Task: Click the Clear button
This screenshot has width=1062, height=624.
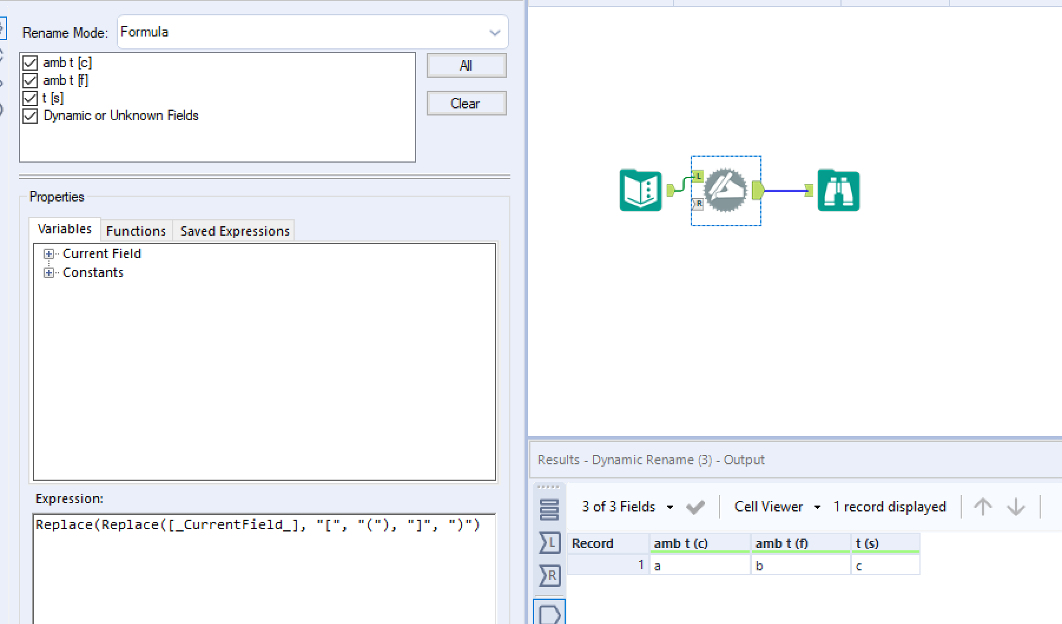Action: pos(466,103)
